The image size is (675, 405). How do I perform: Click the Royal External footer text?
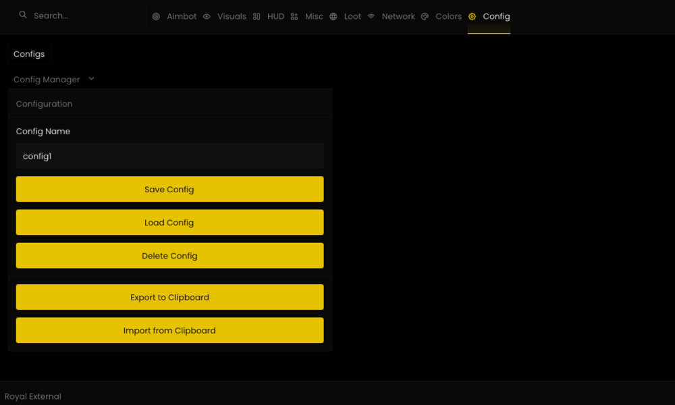[32, 396]
